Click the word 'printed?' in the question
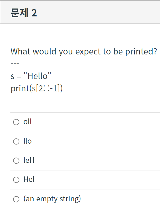The image size is (160, 206). pyautogui.click(x=141, y=51)
